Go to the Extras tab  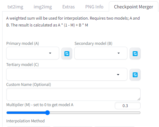[x=68, y=7]
